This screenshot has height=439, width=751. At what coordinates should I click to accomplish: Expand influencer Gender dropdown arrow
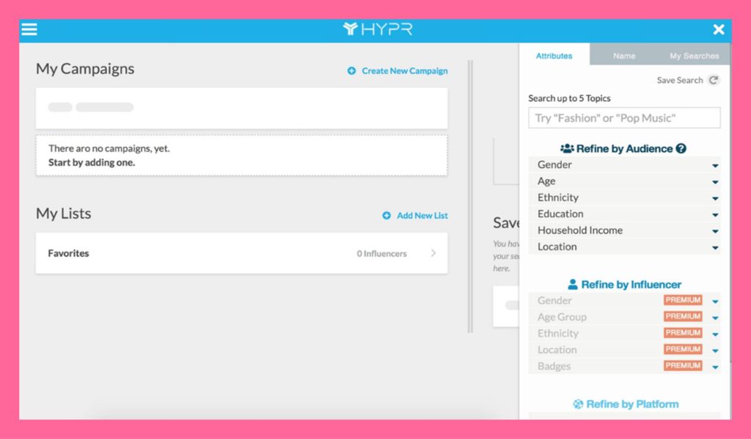click(715, 302)
